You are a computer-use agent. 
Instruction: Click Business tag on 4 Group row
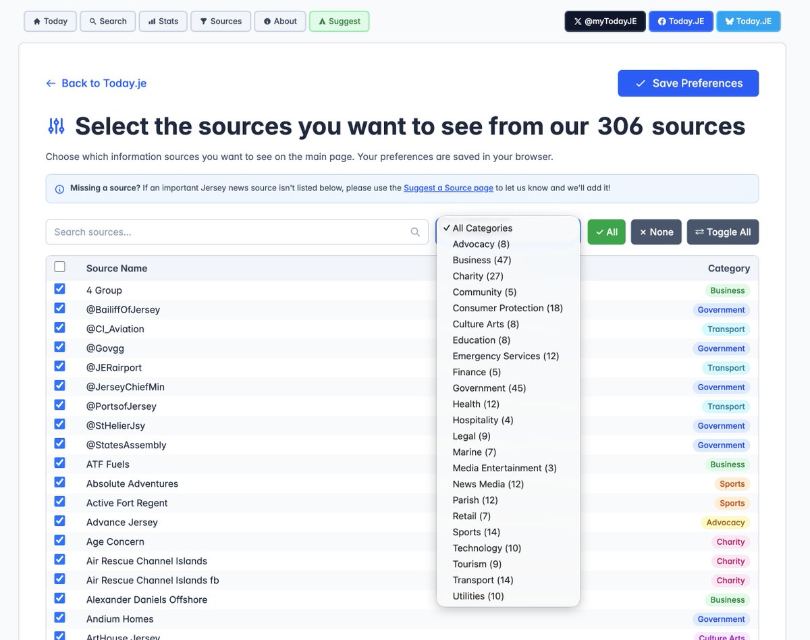click(728, 291)
